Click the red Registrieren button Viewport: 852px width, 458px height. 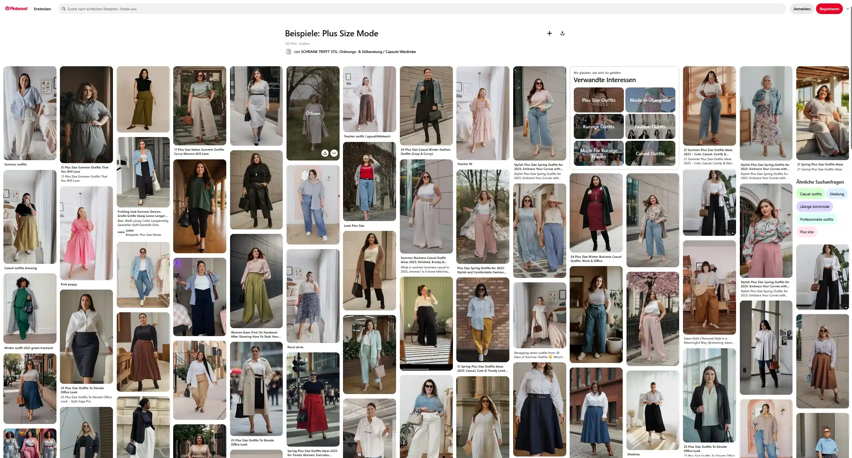829,8
